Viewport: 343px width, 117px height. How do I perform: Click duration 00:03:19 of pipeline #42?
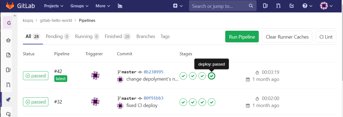point(270,72)
